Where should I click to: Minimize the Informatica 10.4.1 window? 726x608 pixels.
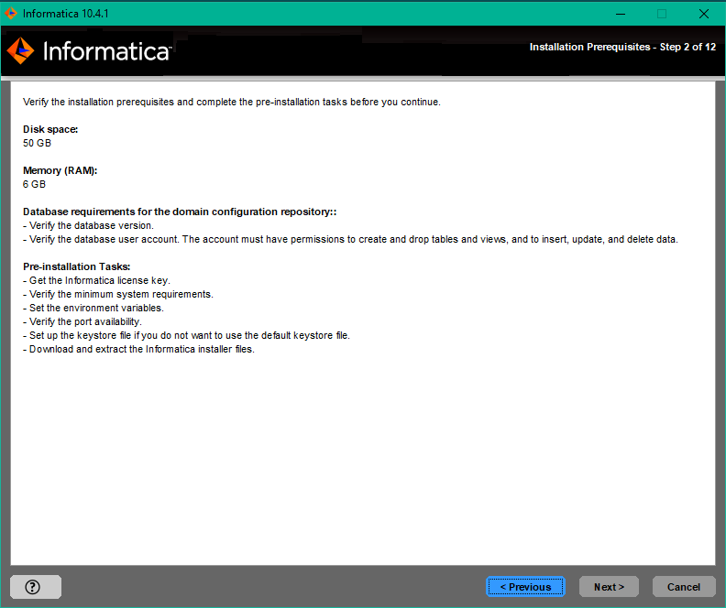click(621, 14)
